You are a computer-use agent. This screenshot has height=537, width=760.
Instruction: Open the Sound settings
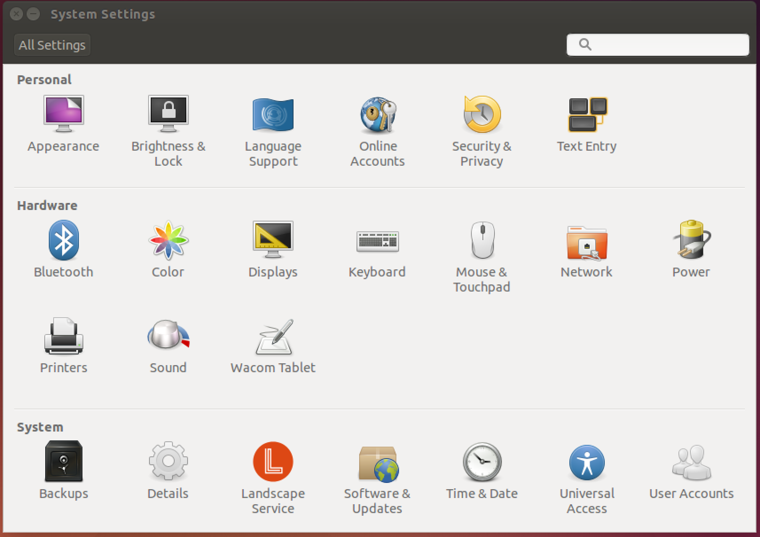coord(168,336)
